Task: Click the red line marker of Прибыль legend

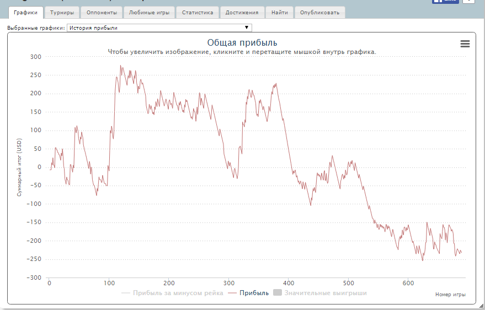Action: [x=232, y=293]
